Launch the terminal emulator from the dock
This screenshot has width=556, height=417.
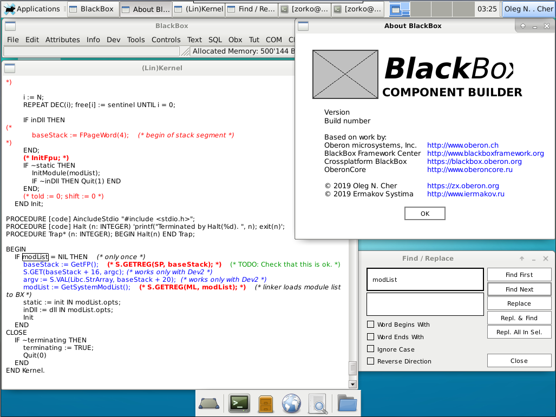pyautogui.click(x=239, y=403)
